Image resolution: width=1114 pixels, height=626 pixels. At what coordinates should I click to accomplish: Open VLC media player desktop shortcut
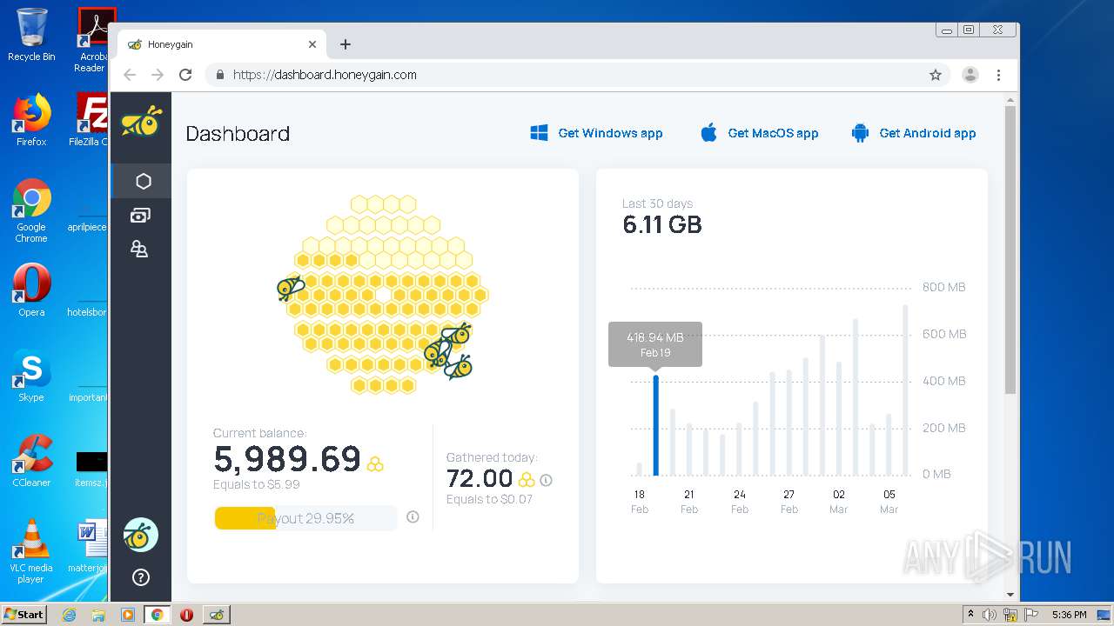31,551
